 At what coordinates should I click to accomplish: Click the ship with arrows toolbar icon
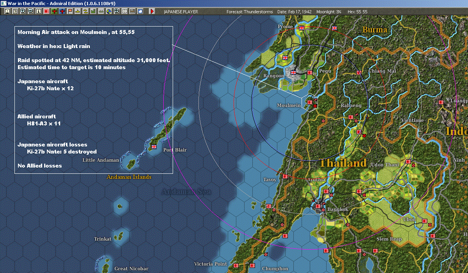[x=101, y=11]
